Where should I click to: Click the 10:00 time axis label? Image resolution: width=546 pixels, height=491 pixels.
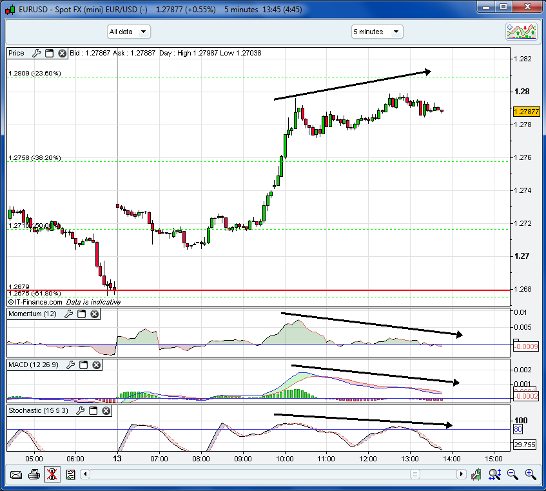point(284,459)
